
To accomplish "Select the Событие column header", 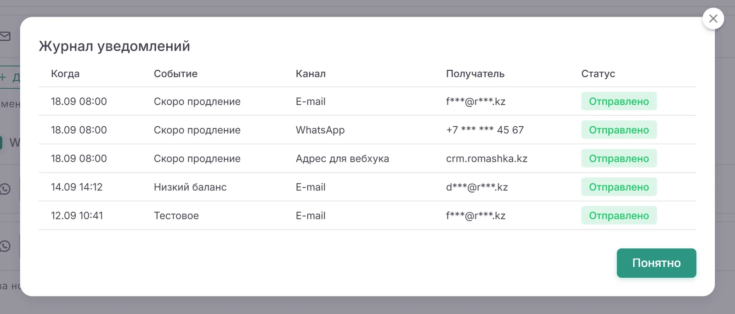I will (x=175, y=73).
